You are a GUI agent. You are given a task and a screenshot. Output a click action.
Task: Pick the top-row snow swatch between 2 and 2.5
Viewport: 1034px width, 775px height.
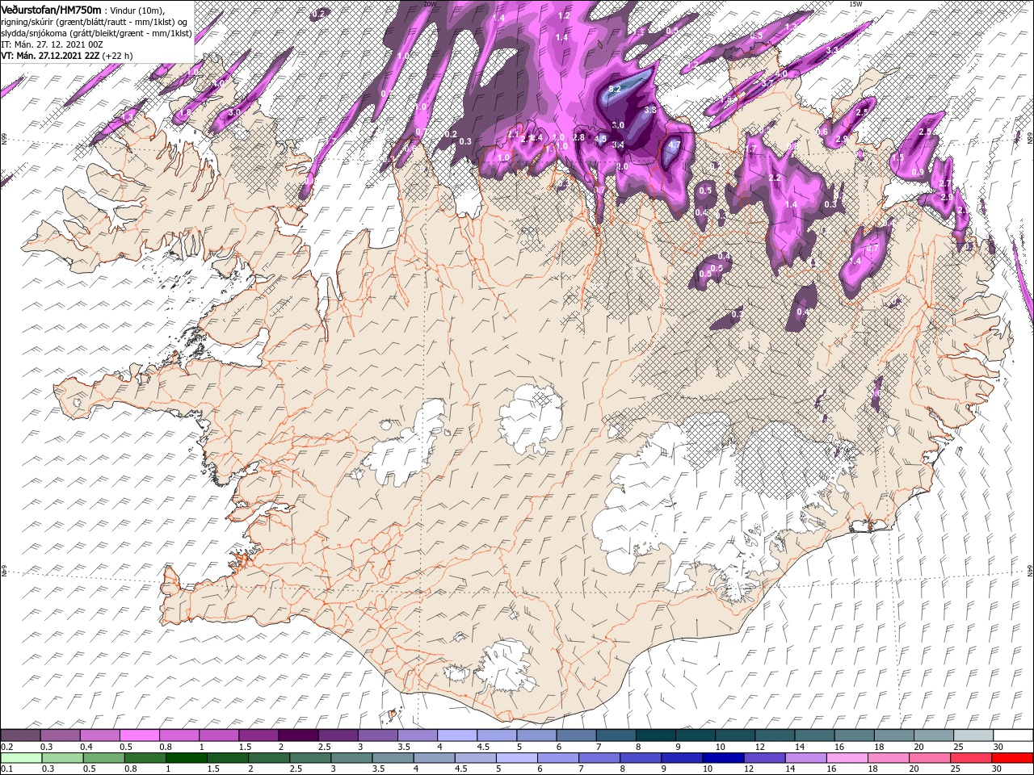point(298,735)
